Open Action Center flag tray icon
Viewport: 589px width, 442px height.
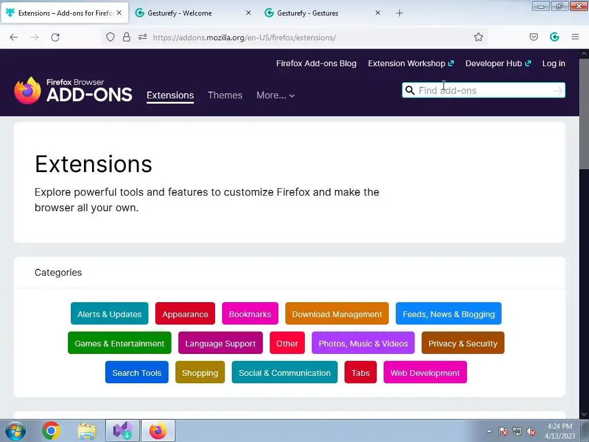pyautogui.click(x=503, y=432)
